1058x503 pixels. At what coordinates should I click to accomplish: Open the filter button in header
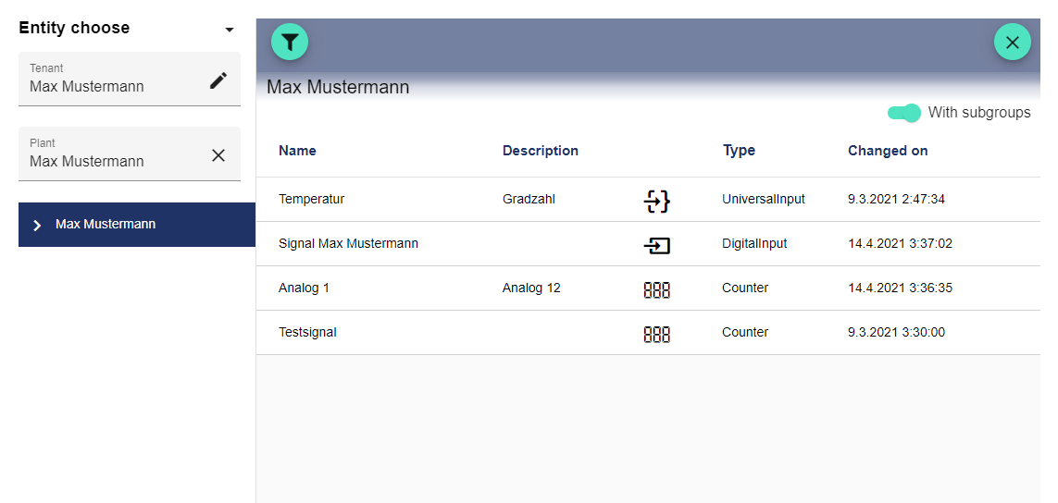290,42
